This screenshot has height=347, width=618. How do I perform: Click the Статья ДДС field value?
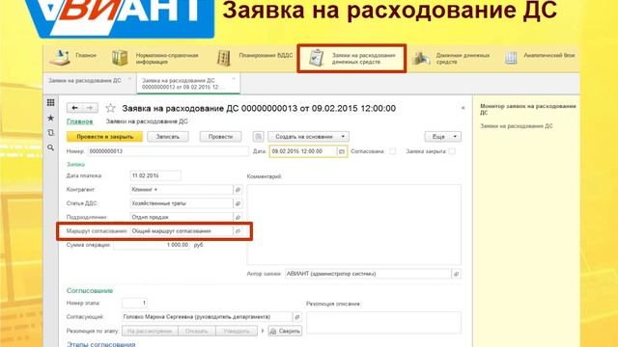pos(182,203)
